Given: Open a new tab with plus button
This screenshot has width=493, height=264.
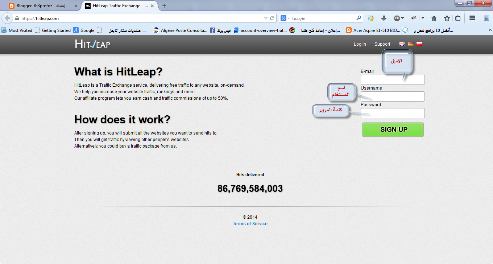Looking at the screenshot, I should [x=164, y=6].
